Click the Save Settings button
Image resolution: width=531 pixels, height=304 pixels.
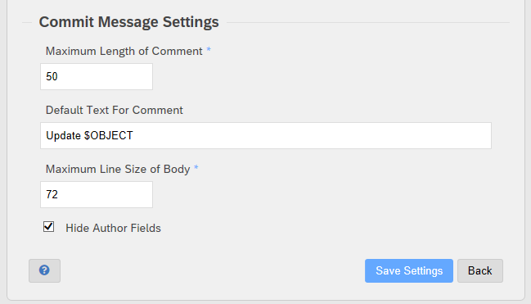pos(409,270)
